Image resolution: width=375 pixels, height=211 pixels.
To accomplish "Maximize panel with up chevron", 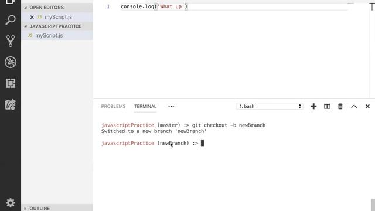I will [354, 107].
